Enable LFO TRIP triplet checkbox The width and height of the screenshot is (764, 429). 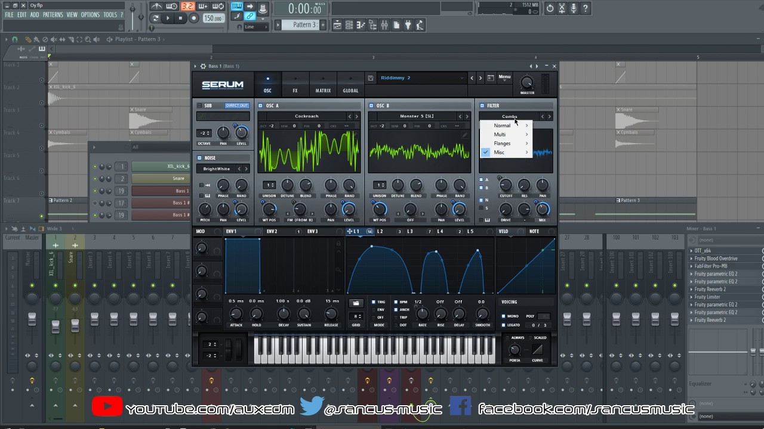(x=396, y=318)
